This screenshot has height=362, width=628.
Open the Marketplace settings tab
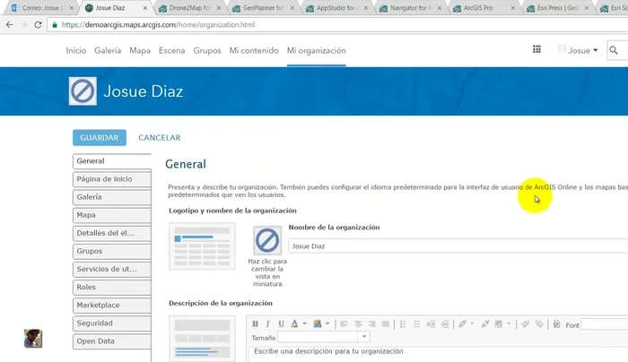point(112,305)
